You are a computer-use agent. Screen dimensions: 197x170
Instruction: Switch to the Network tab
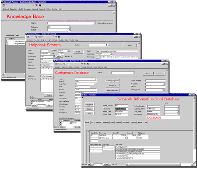(x=98, y=122)
